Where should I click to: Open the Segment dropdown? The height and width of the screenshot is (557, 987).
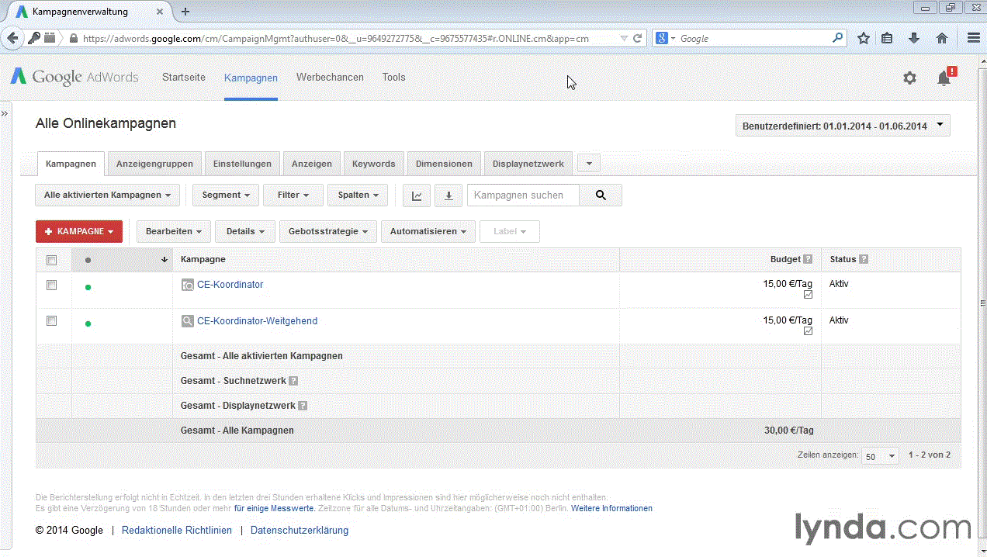click(226, 195)
